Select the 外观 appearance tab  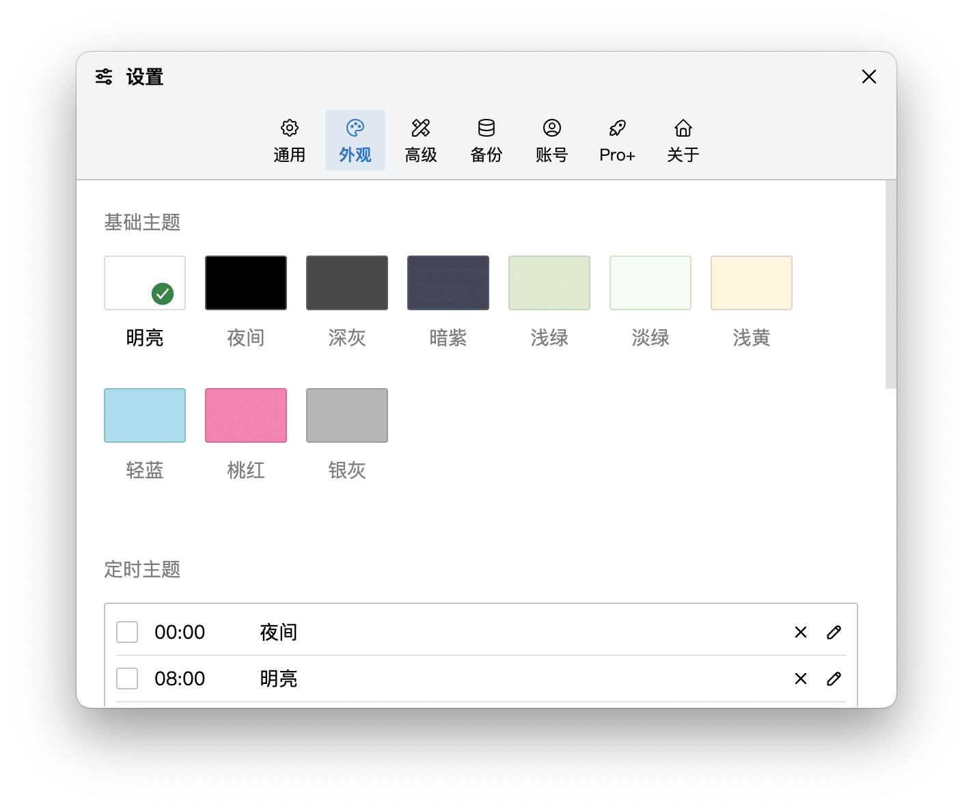coord(355,141)
